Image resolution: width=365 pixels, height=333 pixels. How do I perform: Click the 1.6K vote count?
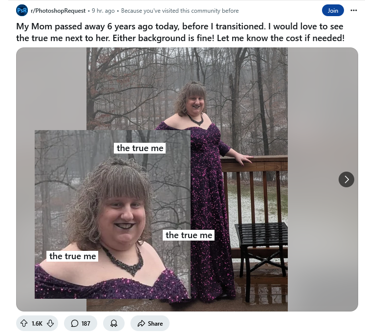coord(37,323)
